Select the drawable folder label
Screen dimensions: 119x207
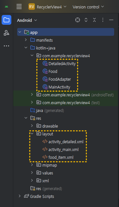coord(50,126)
